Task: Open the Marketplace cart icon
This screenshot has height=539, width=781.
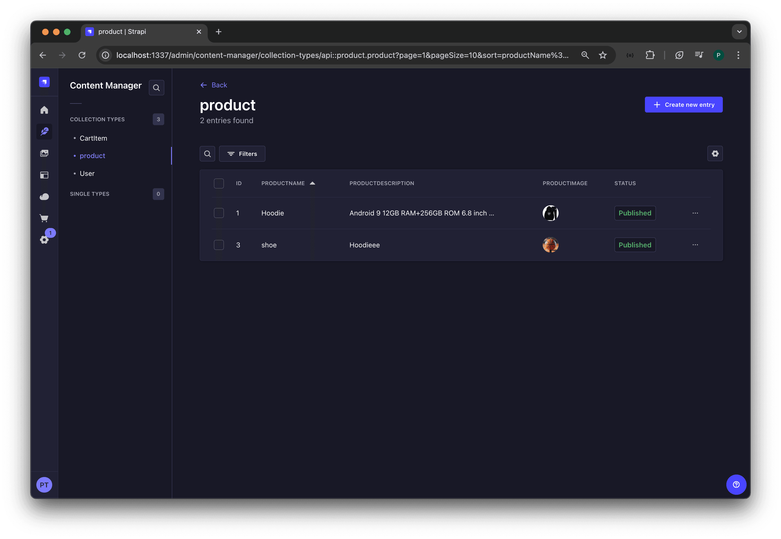Action: [44, 218]
